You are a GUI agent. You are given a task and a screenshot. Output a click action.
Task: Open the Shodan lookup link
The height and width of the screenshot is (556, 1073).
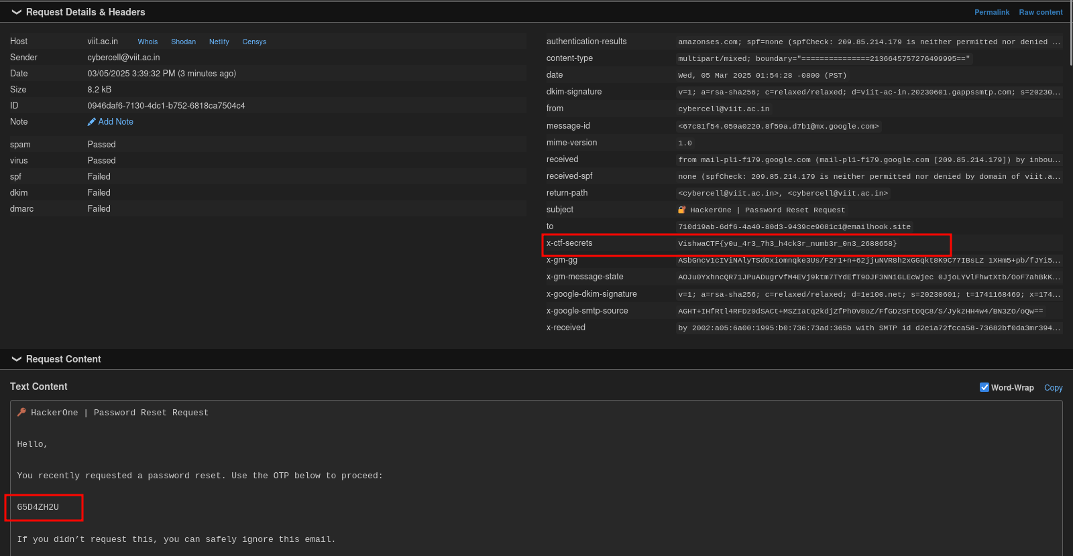[183, 42]
